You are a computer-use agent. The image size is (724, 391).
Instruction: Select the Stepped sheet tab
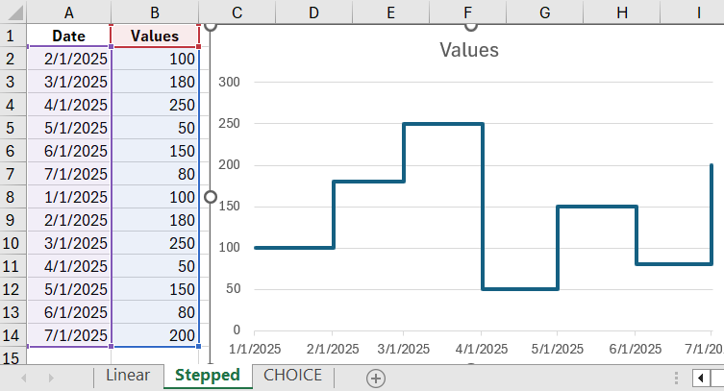point(208,376)
